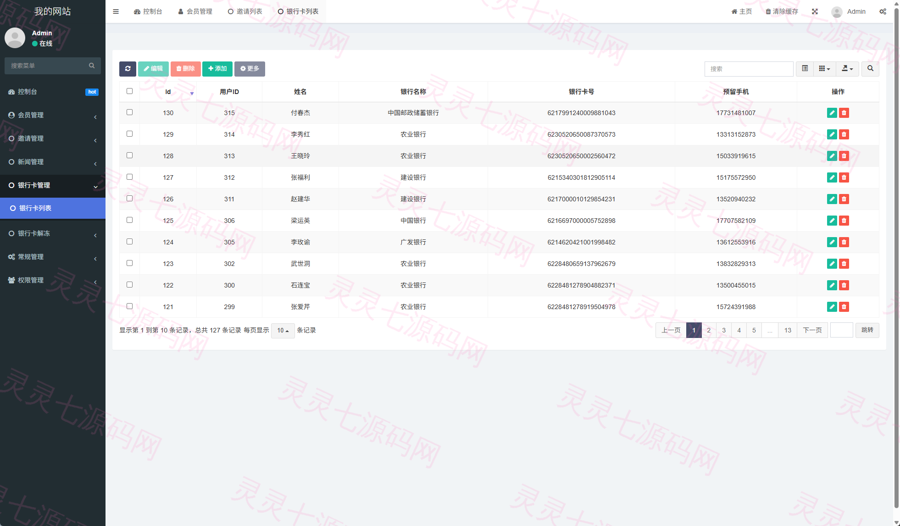Check the checkbox for row 130
The width and height of the screenshot is (900, 526).
click(x=129, y=112)
